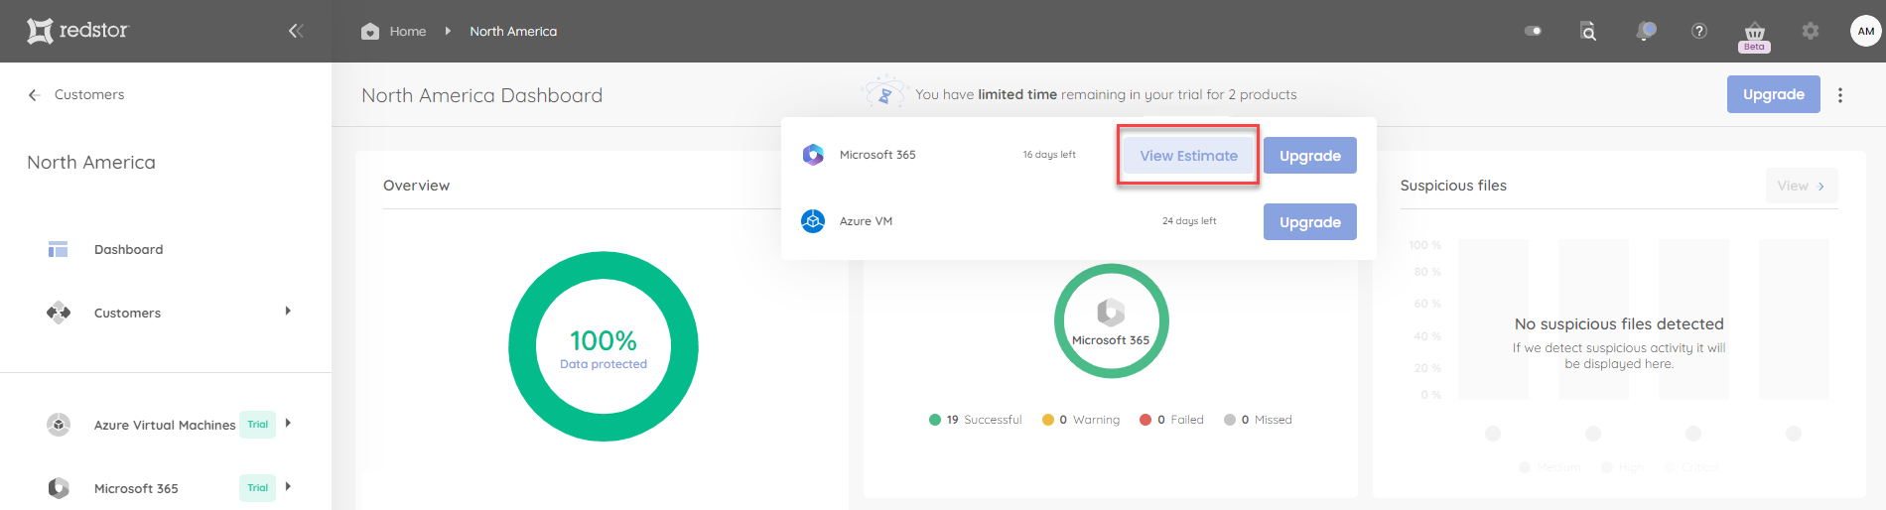The height and width of the screenshot is (510, 1886).
Task: Click the 100% Data protected donut chart
Action: point(604,346)
